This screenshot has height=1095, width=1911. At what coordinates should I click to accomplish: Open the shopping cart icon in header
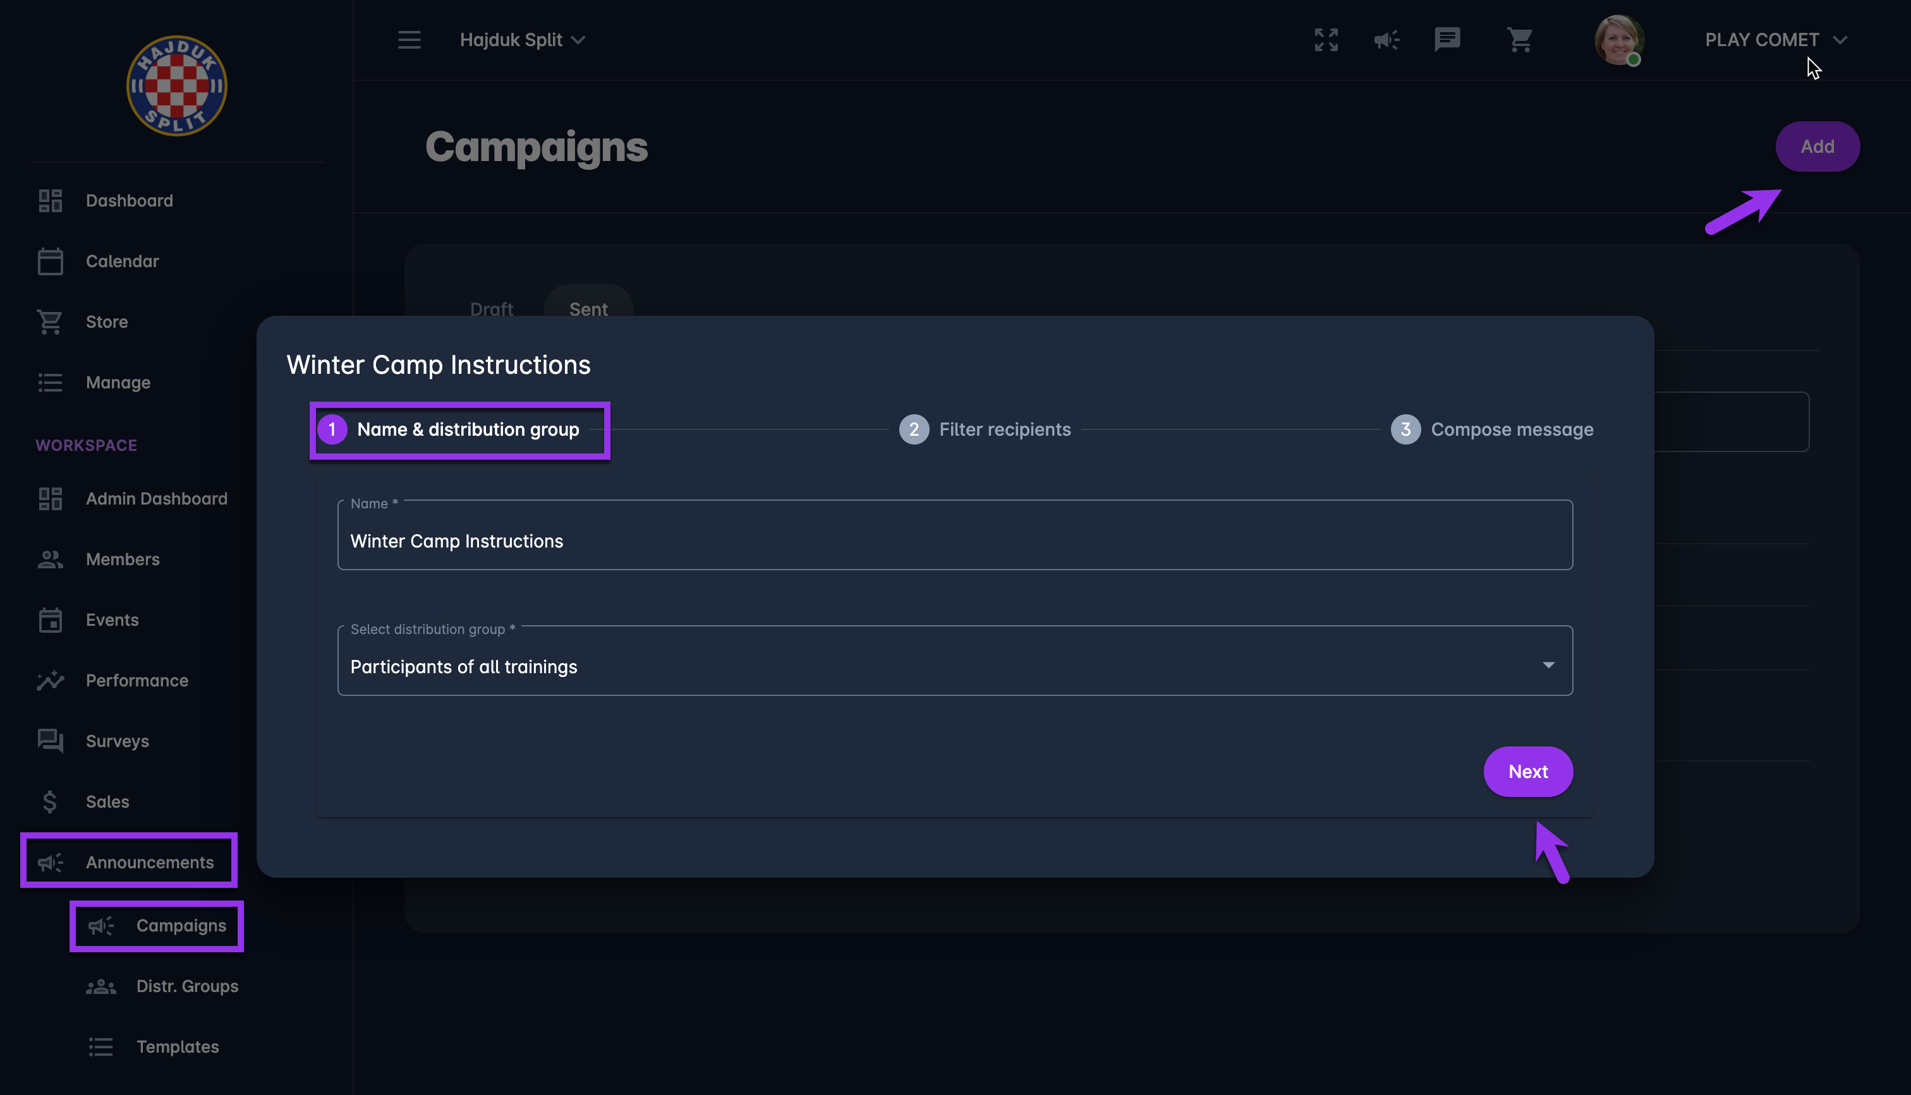coord(1519,40)
